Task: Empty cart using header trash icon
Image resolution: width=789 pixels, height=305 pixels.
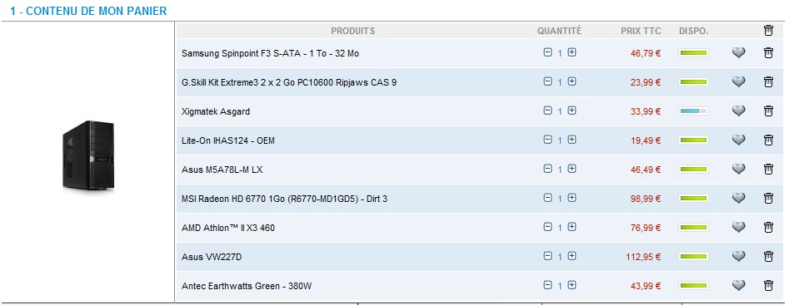Action: tap(768, 31)
